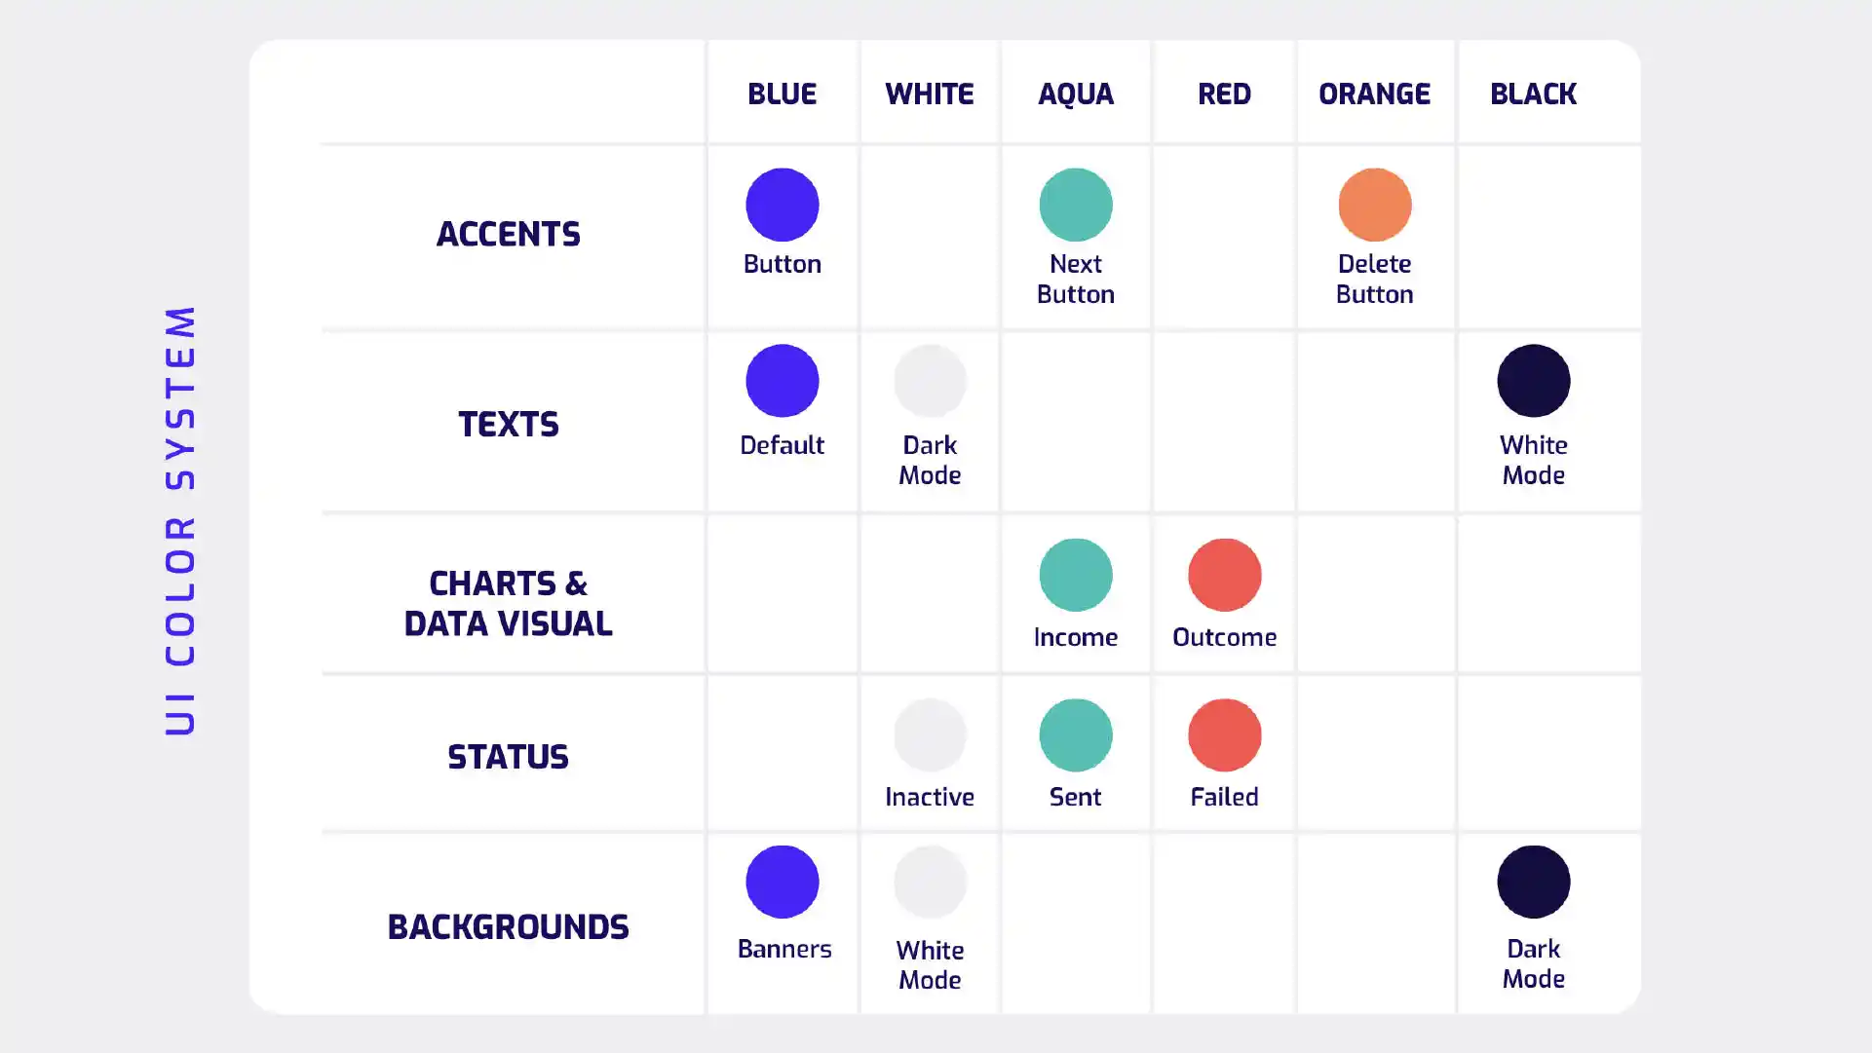Select the red Outcome chart swatch
The height and width of the screenshot is (1053, 1872).
coord(1224,575)
